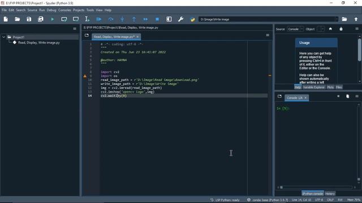This screenshot has width=362, height=203.
Task: Select the Help pane tab
Action: pos(298,87)
